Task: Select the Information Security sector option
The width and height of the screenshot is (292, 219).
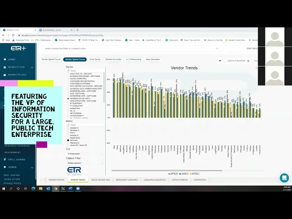Action: point(80,99)
